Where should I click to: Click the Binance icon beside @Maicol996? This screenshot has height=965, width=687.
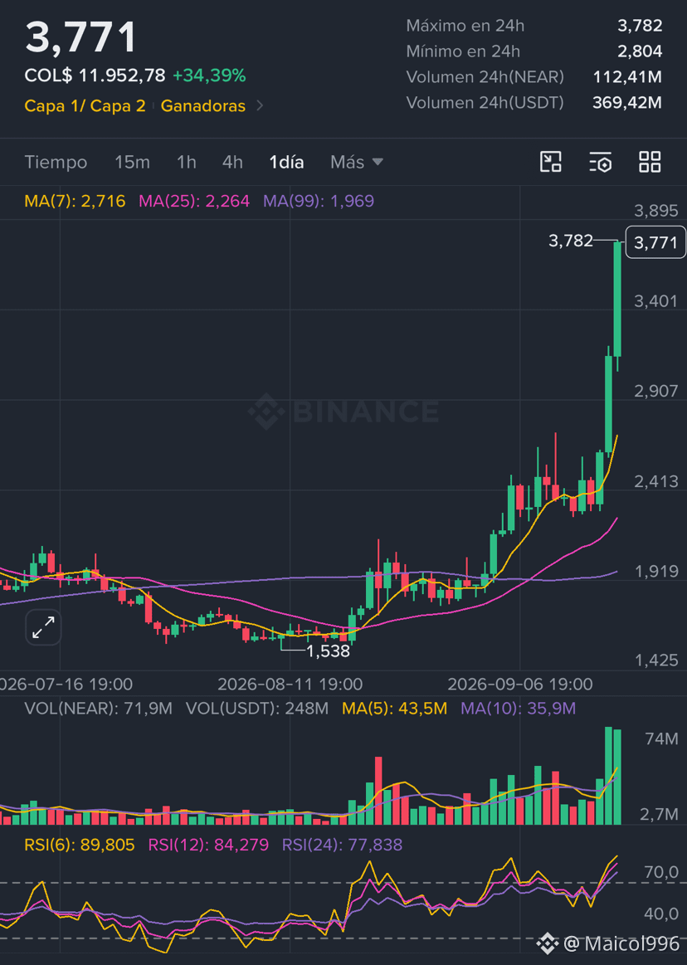click(548, 943)
